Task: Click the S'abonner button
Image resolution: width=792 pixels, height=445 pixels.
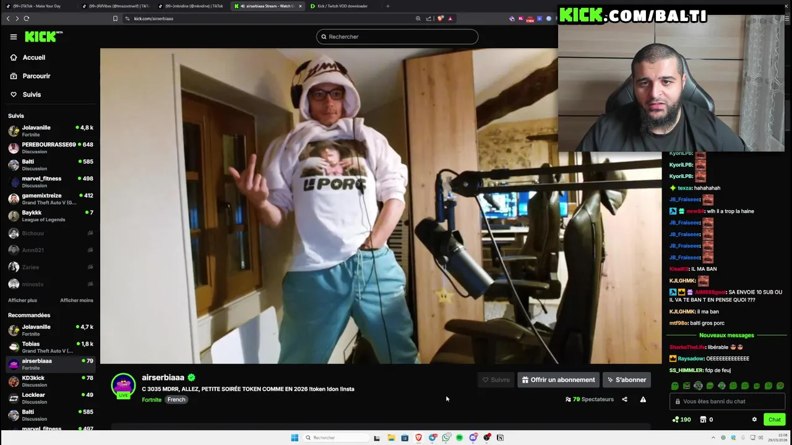Action: 627,380
